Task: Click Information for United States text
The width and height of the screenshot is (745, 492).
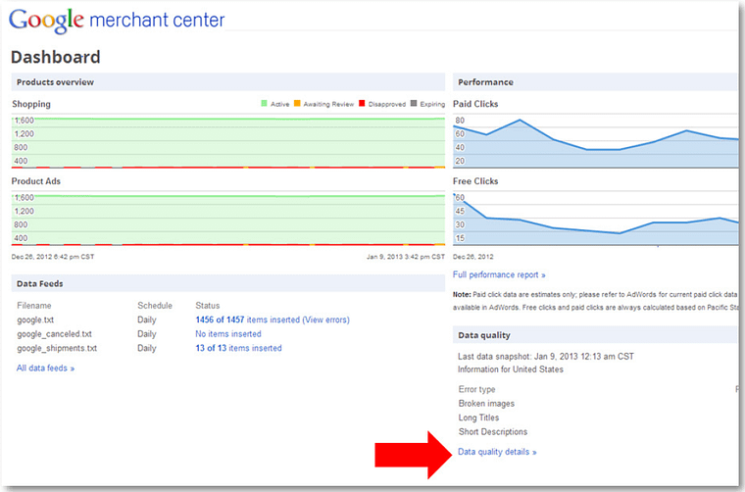Action: 511,369
